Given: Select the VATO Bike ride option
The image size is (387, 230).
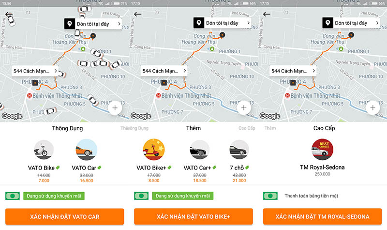Looking at the screenshot, I should [x=44, y=150].
